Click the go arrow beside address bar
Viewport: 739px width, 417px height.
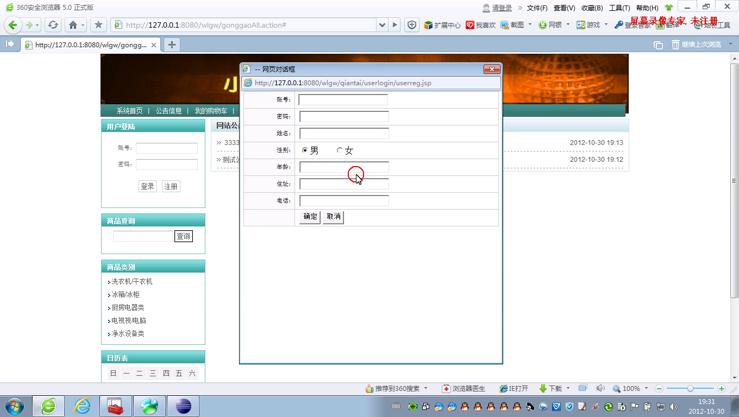point(395,25)
